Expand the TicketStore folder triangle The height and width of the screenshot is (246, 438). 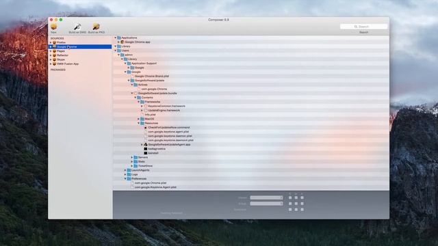coord(132,165)
